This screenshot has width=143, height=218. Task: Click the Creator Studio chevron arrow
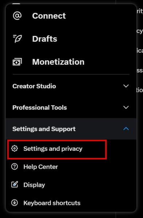pos(126,86)
